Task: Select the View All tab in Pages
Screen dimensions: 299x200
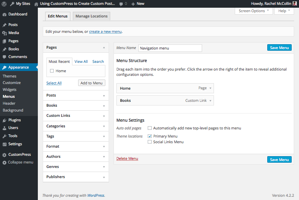Action: click(81, 62)
